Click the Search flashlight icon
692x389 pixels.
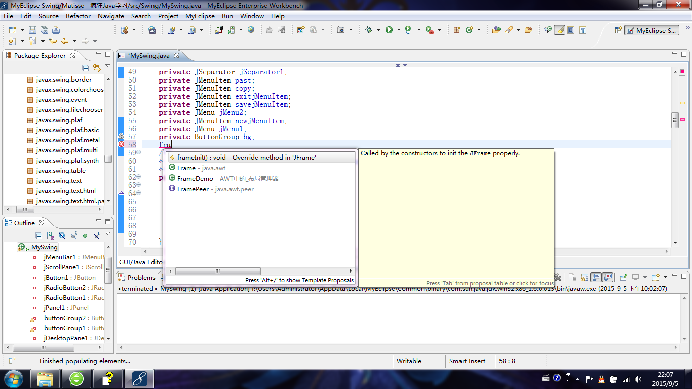[x=509, y=30]
